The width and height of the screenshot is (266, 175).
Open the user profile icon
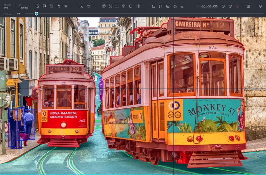(182, 6)
